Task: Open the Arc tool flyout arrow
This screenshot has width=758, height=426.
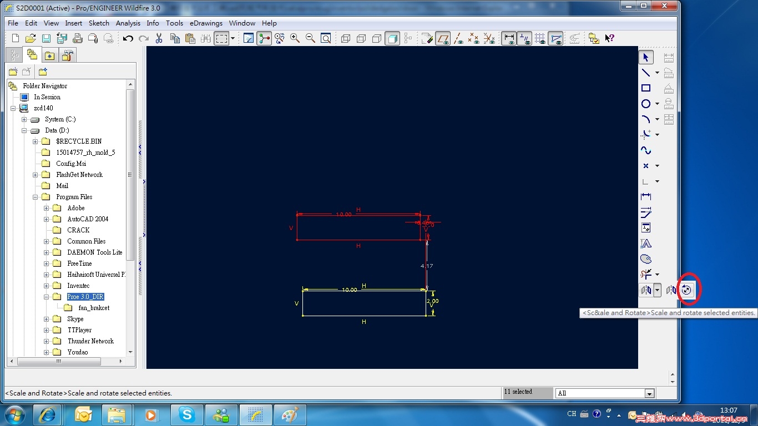Action: tap(657, 119)
